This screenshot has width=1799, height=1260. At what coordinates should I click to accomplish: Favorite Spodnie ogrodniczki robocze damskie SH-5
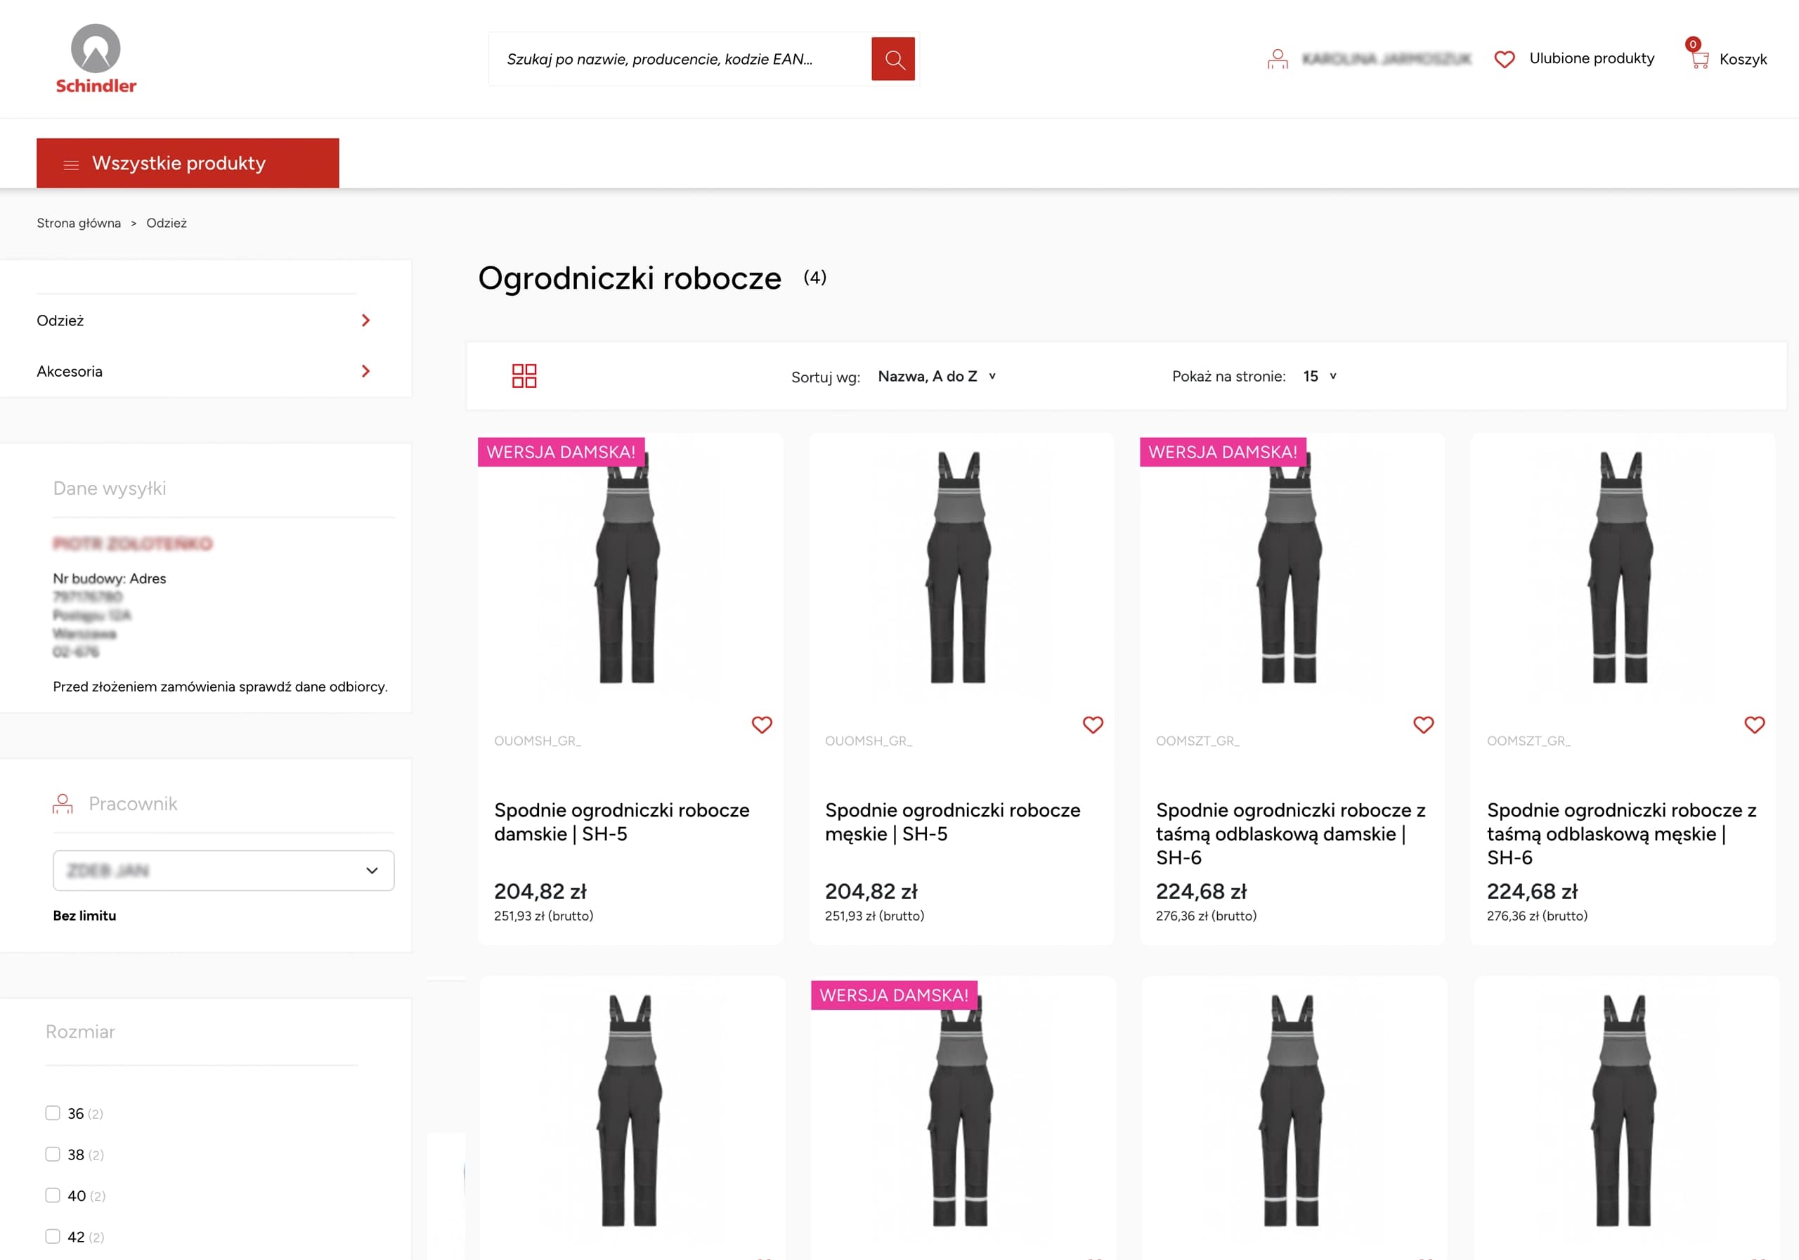(x=762, y=725)
